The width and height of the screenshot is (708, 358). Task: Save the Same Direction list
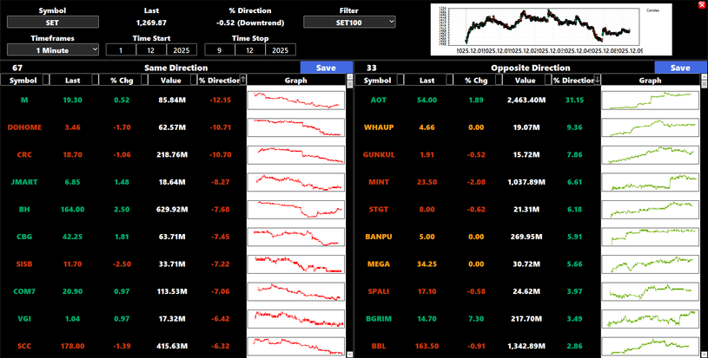click(x=326, y=68)
